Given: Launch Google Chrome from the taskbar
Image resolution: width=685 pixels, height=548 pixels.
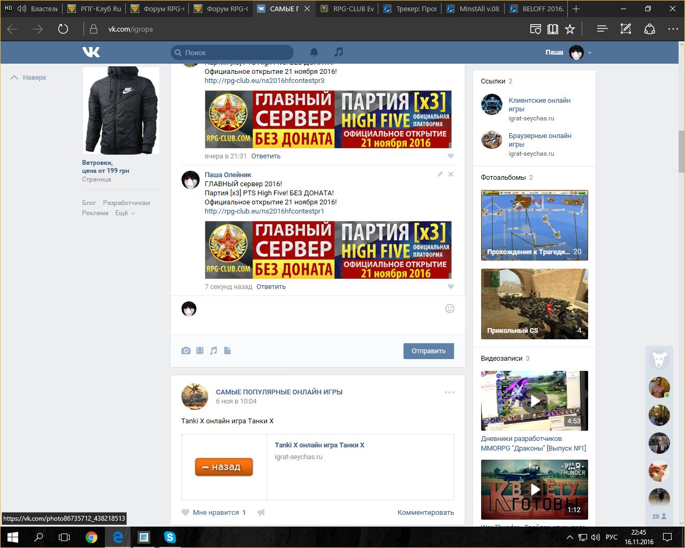Looking at the screenshot, I should tap(92, 537).
